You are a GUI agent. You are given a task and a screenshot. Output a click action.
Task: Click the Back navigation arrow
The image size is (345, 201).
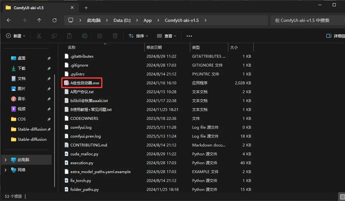pos(9,20)
